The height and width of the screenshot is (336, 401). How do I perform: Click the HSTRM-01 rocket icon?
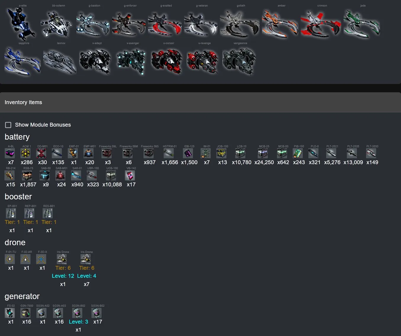pyautogui.click(x=169, y=153)
